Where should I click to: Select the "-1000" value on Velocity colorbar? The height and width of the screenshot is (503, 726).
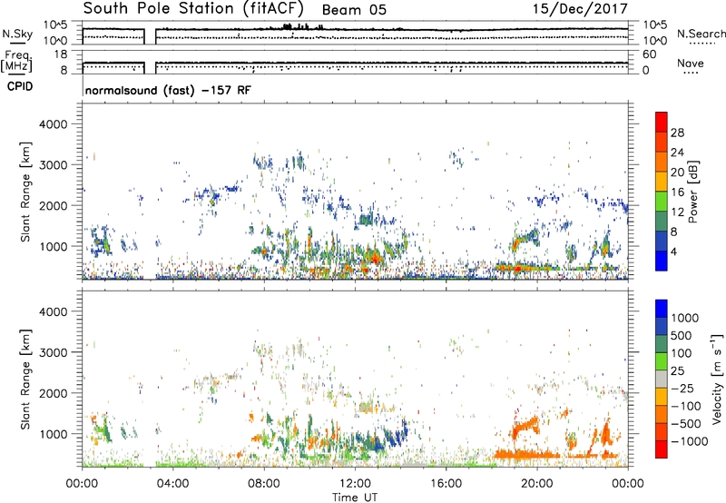(690, 441)
